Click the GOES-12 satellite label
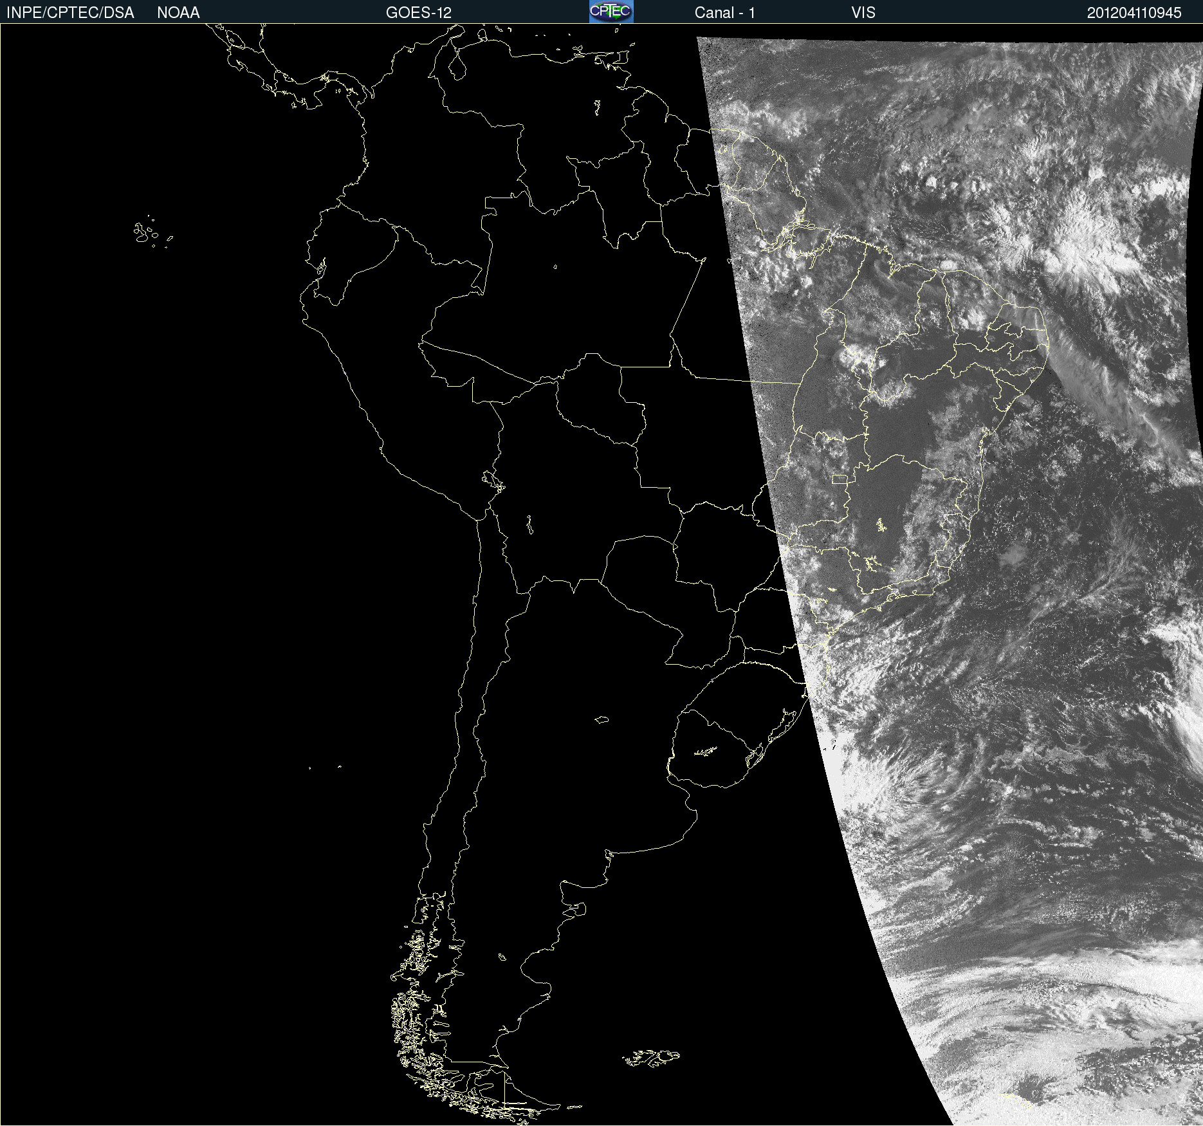The width and height of the screenshot is (1203, 1126). (x=419, y=13)
